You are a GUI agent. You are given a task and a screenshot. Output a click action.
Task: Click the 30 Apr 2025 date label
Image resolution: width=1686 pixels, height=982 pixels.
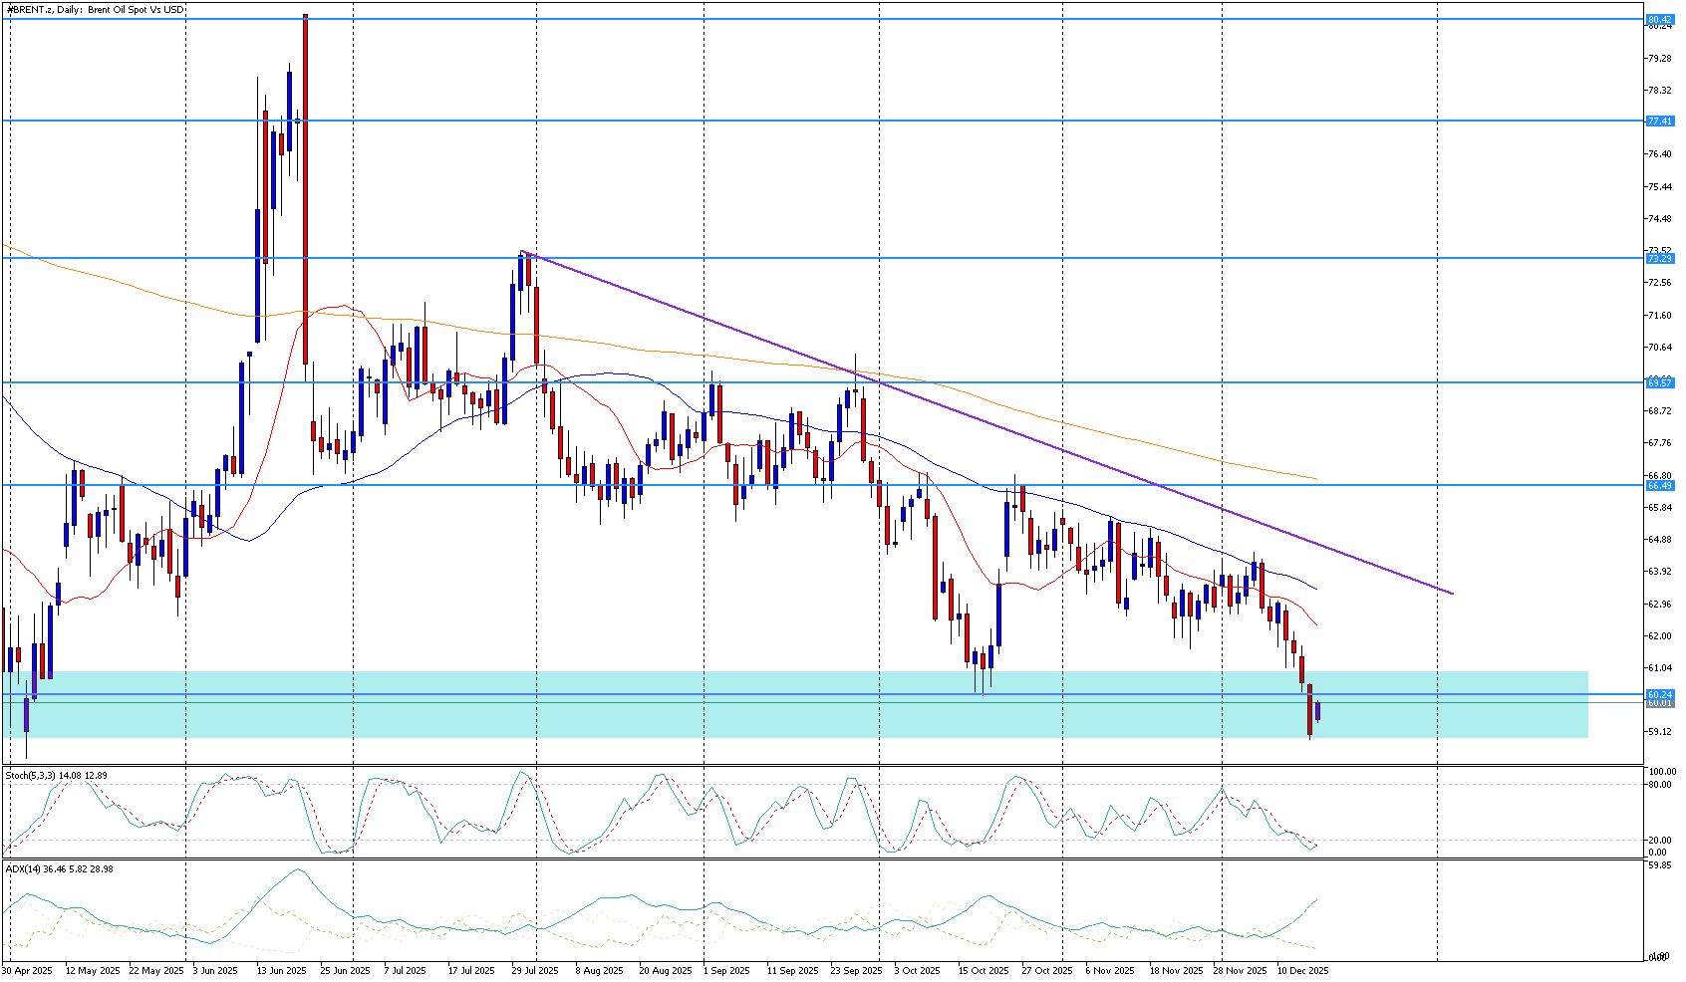click(27, 970)
